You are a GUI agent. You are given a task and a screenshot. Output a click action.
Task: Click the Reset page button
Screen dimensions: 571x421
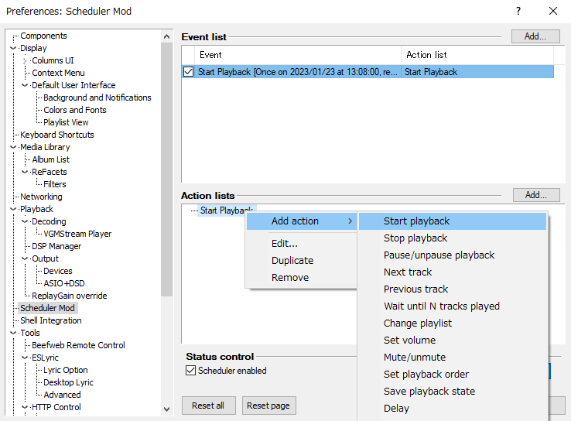(x=268, y=406)
